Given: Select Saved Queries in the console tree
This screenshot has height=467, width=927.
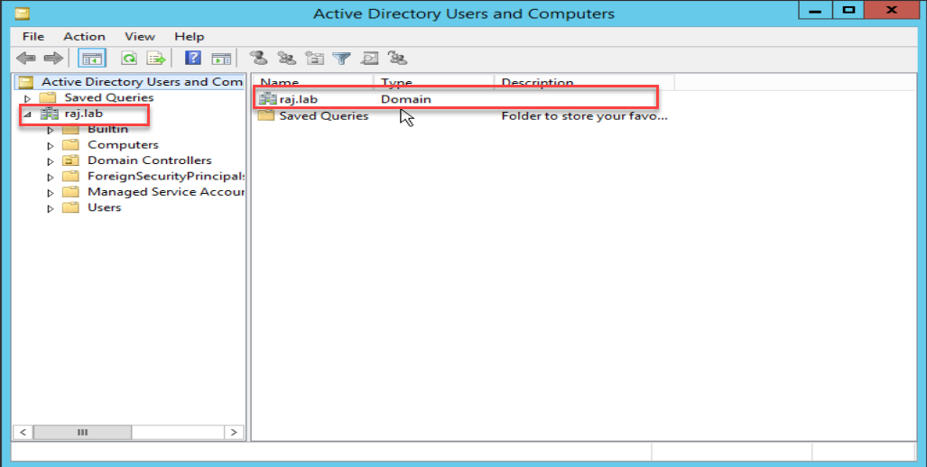Looking at the screenshot, I should tap(109, 97).
